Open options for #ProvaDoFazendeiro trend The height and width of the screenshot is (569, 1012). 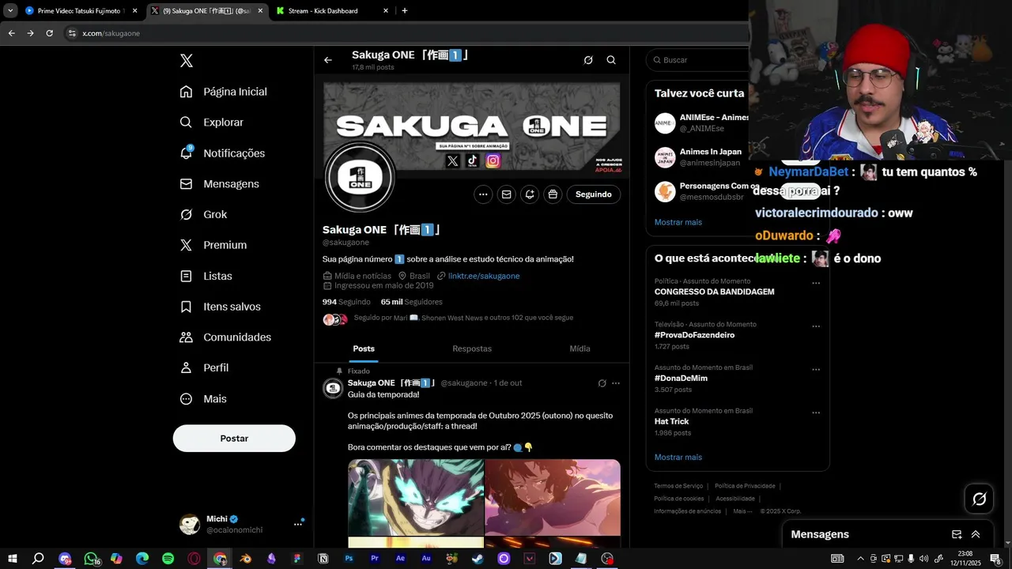pyautogui.click(x=816, y=326)
